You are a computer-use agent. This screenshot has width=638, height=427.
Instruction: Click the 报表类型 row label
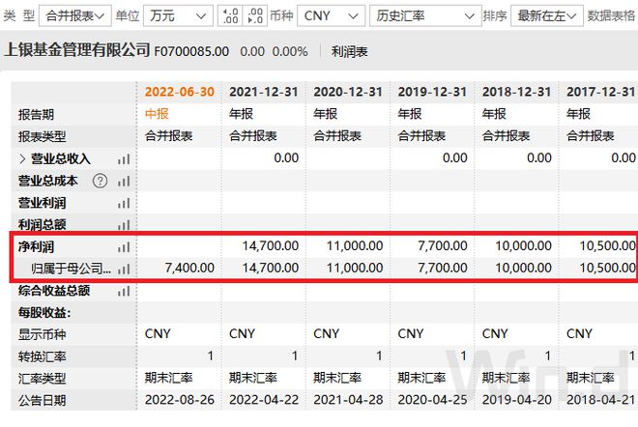click(42, 136)
